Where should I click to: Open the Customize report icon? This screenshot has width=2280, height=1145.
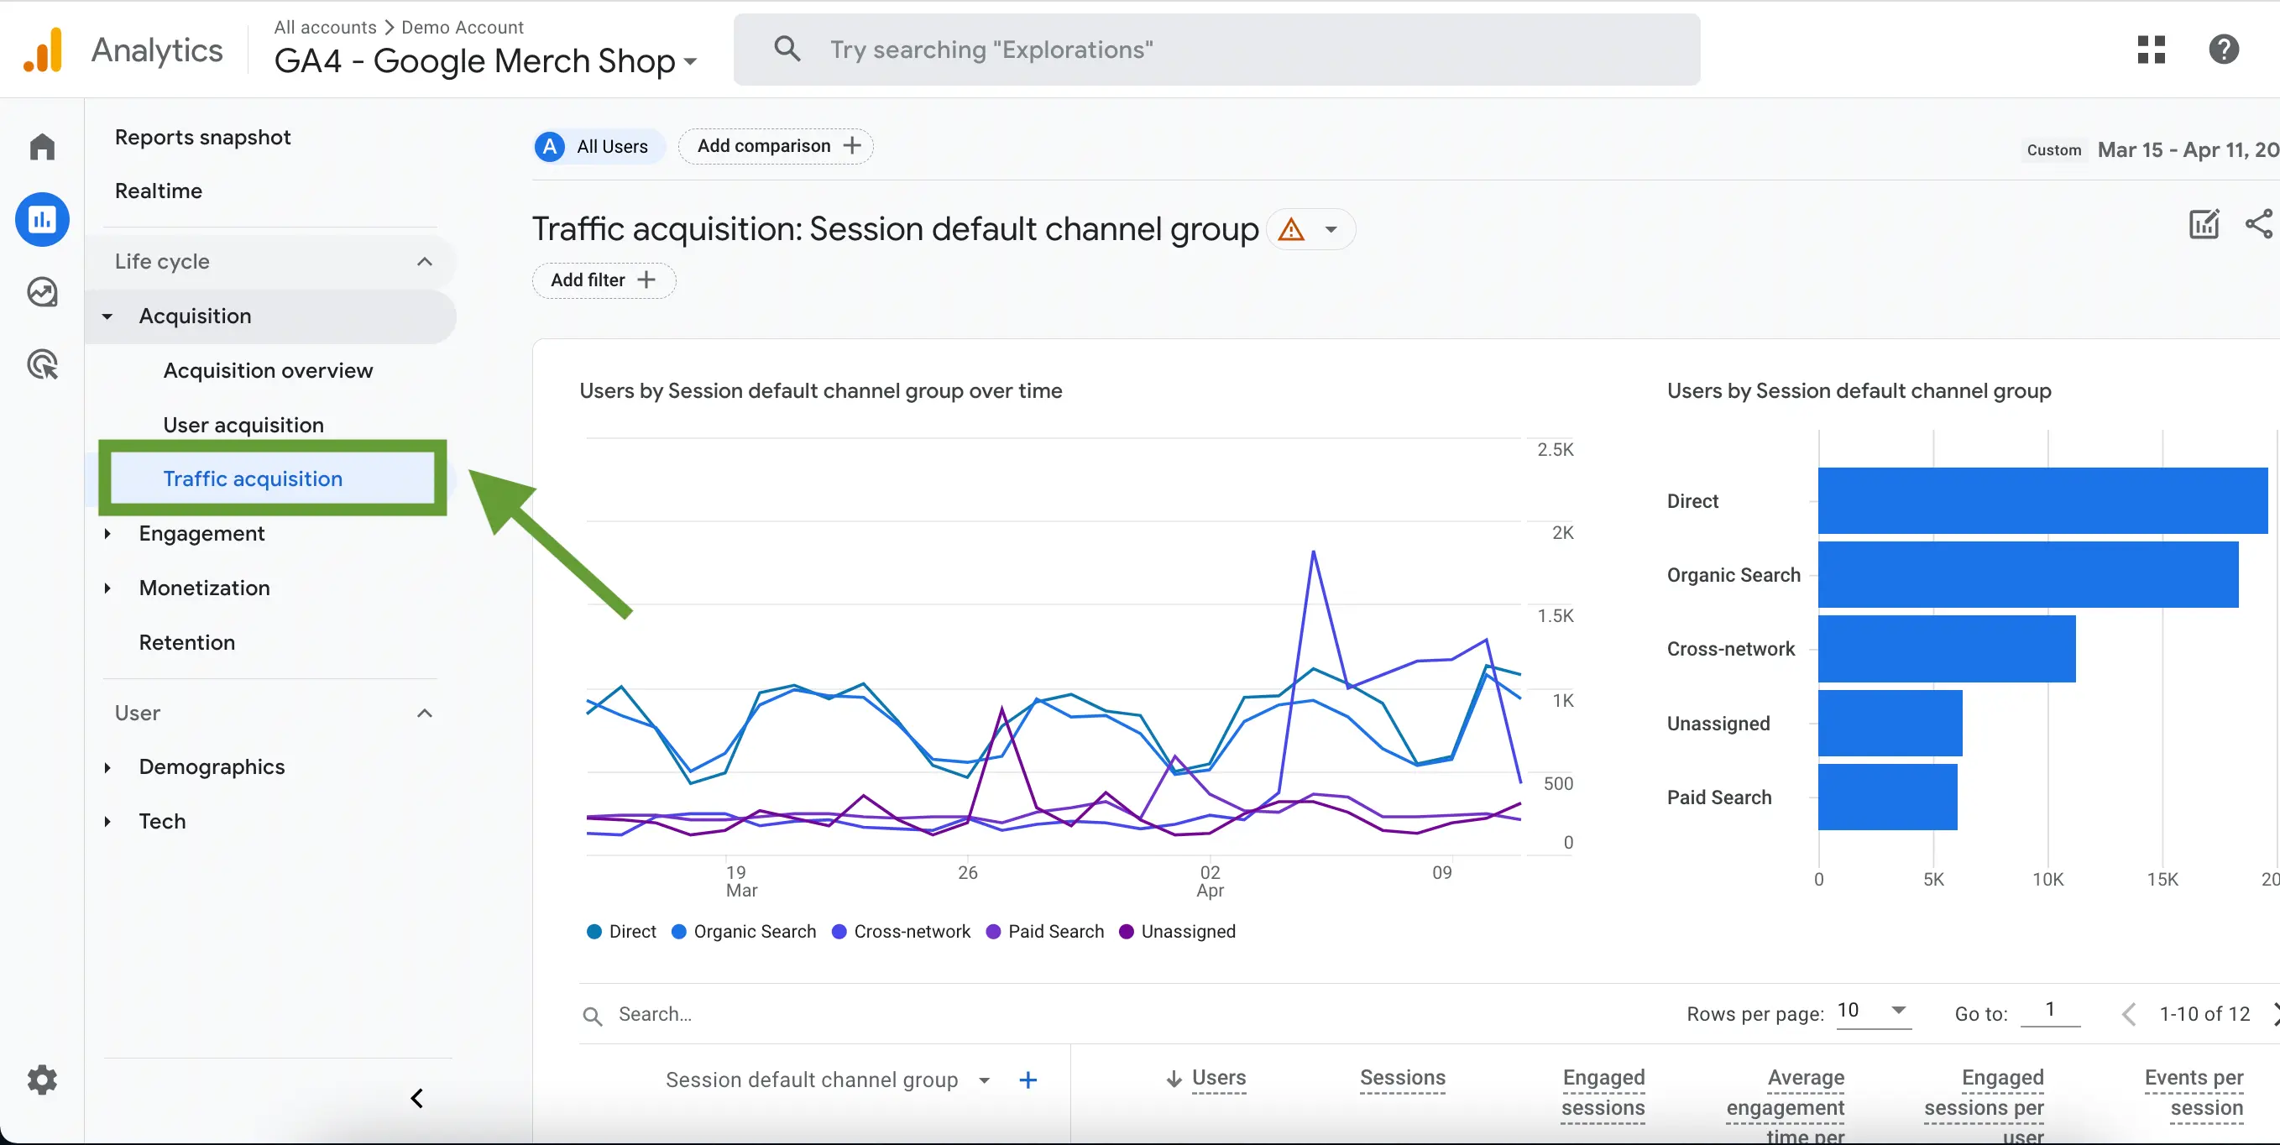coord(2204,224)
